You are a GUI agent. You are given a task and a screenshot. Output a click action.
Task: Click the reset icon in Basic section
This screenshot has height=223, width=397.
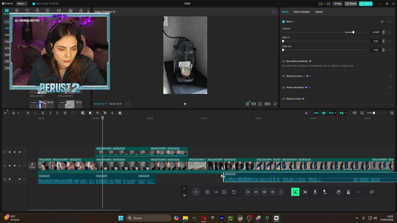click(382, 22)
